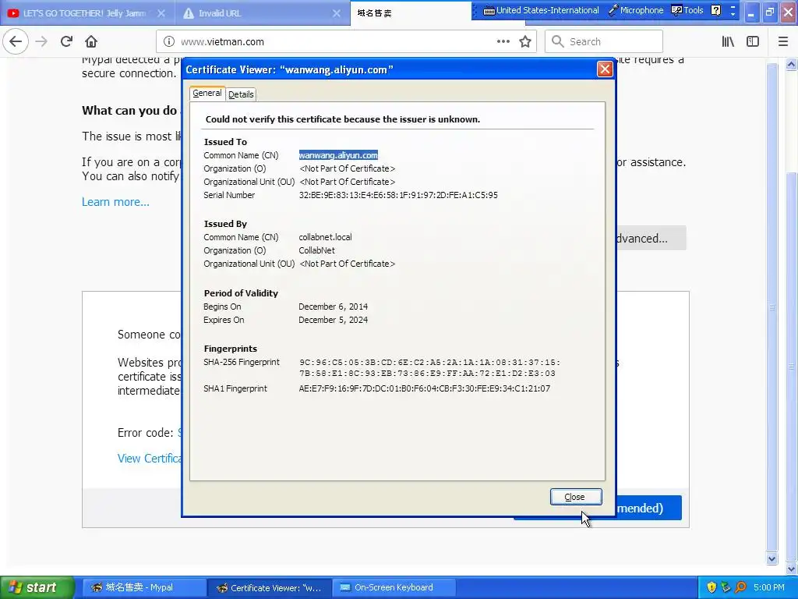Open page actions three-dot menu
The width and height of the screenshot is (798, 599).
coord(503,42)
